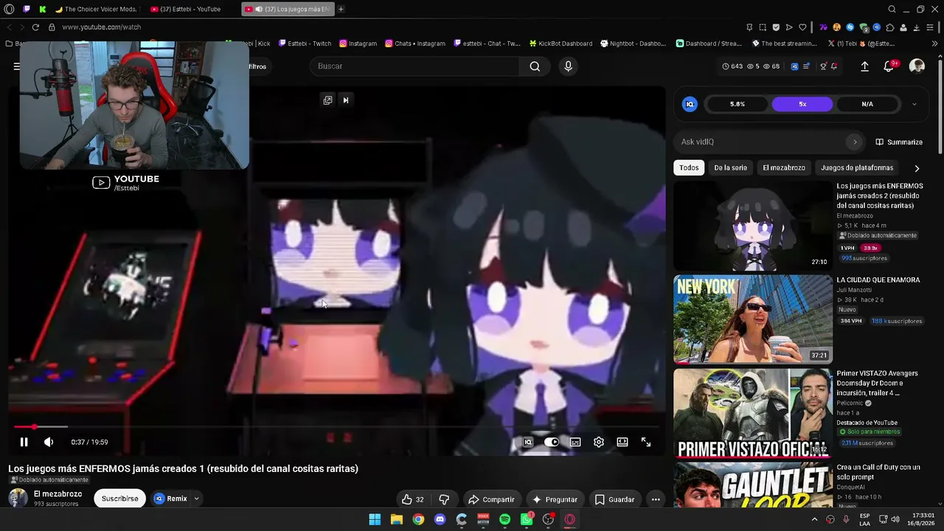The height and width of the screenshot is (531, 944).
Task: Open the video settings gear
Action: [x=599, y=442]
